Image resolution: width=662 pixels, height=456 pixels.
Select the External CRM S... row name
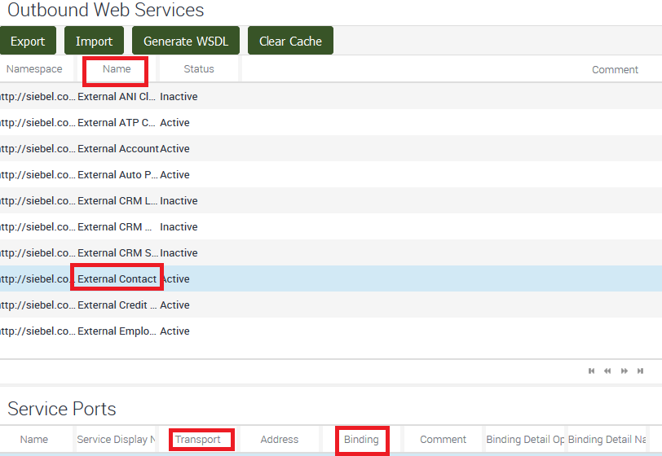click(x=117, y=253)
